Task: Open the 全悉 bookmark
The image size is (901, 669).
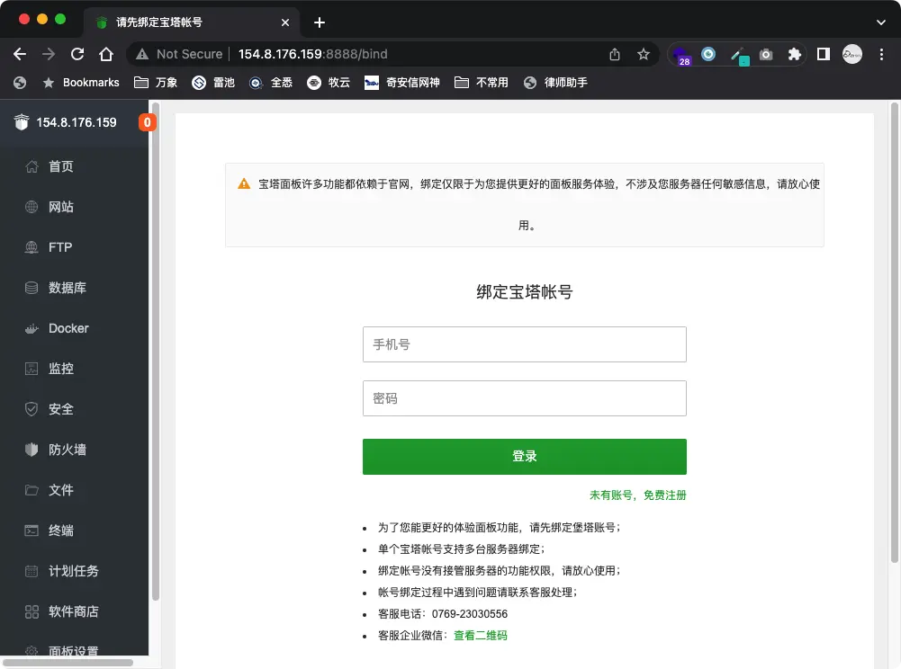Action: (x=271, y=83)
